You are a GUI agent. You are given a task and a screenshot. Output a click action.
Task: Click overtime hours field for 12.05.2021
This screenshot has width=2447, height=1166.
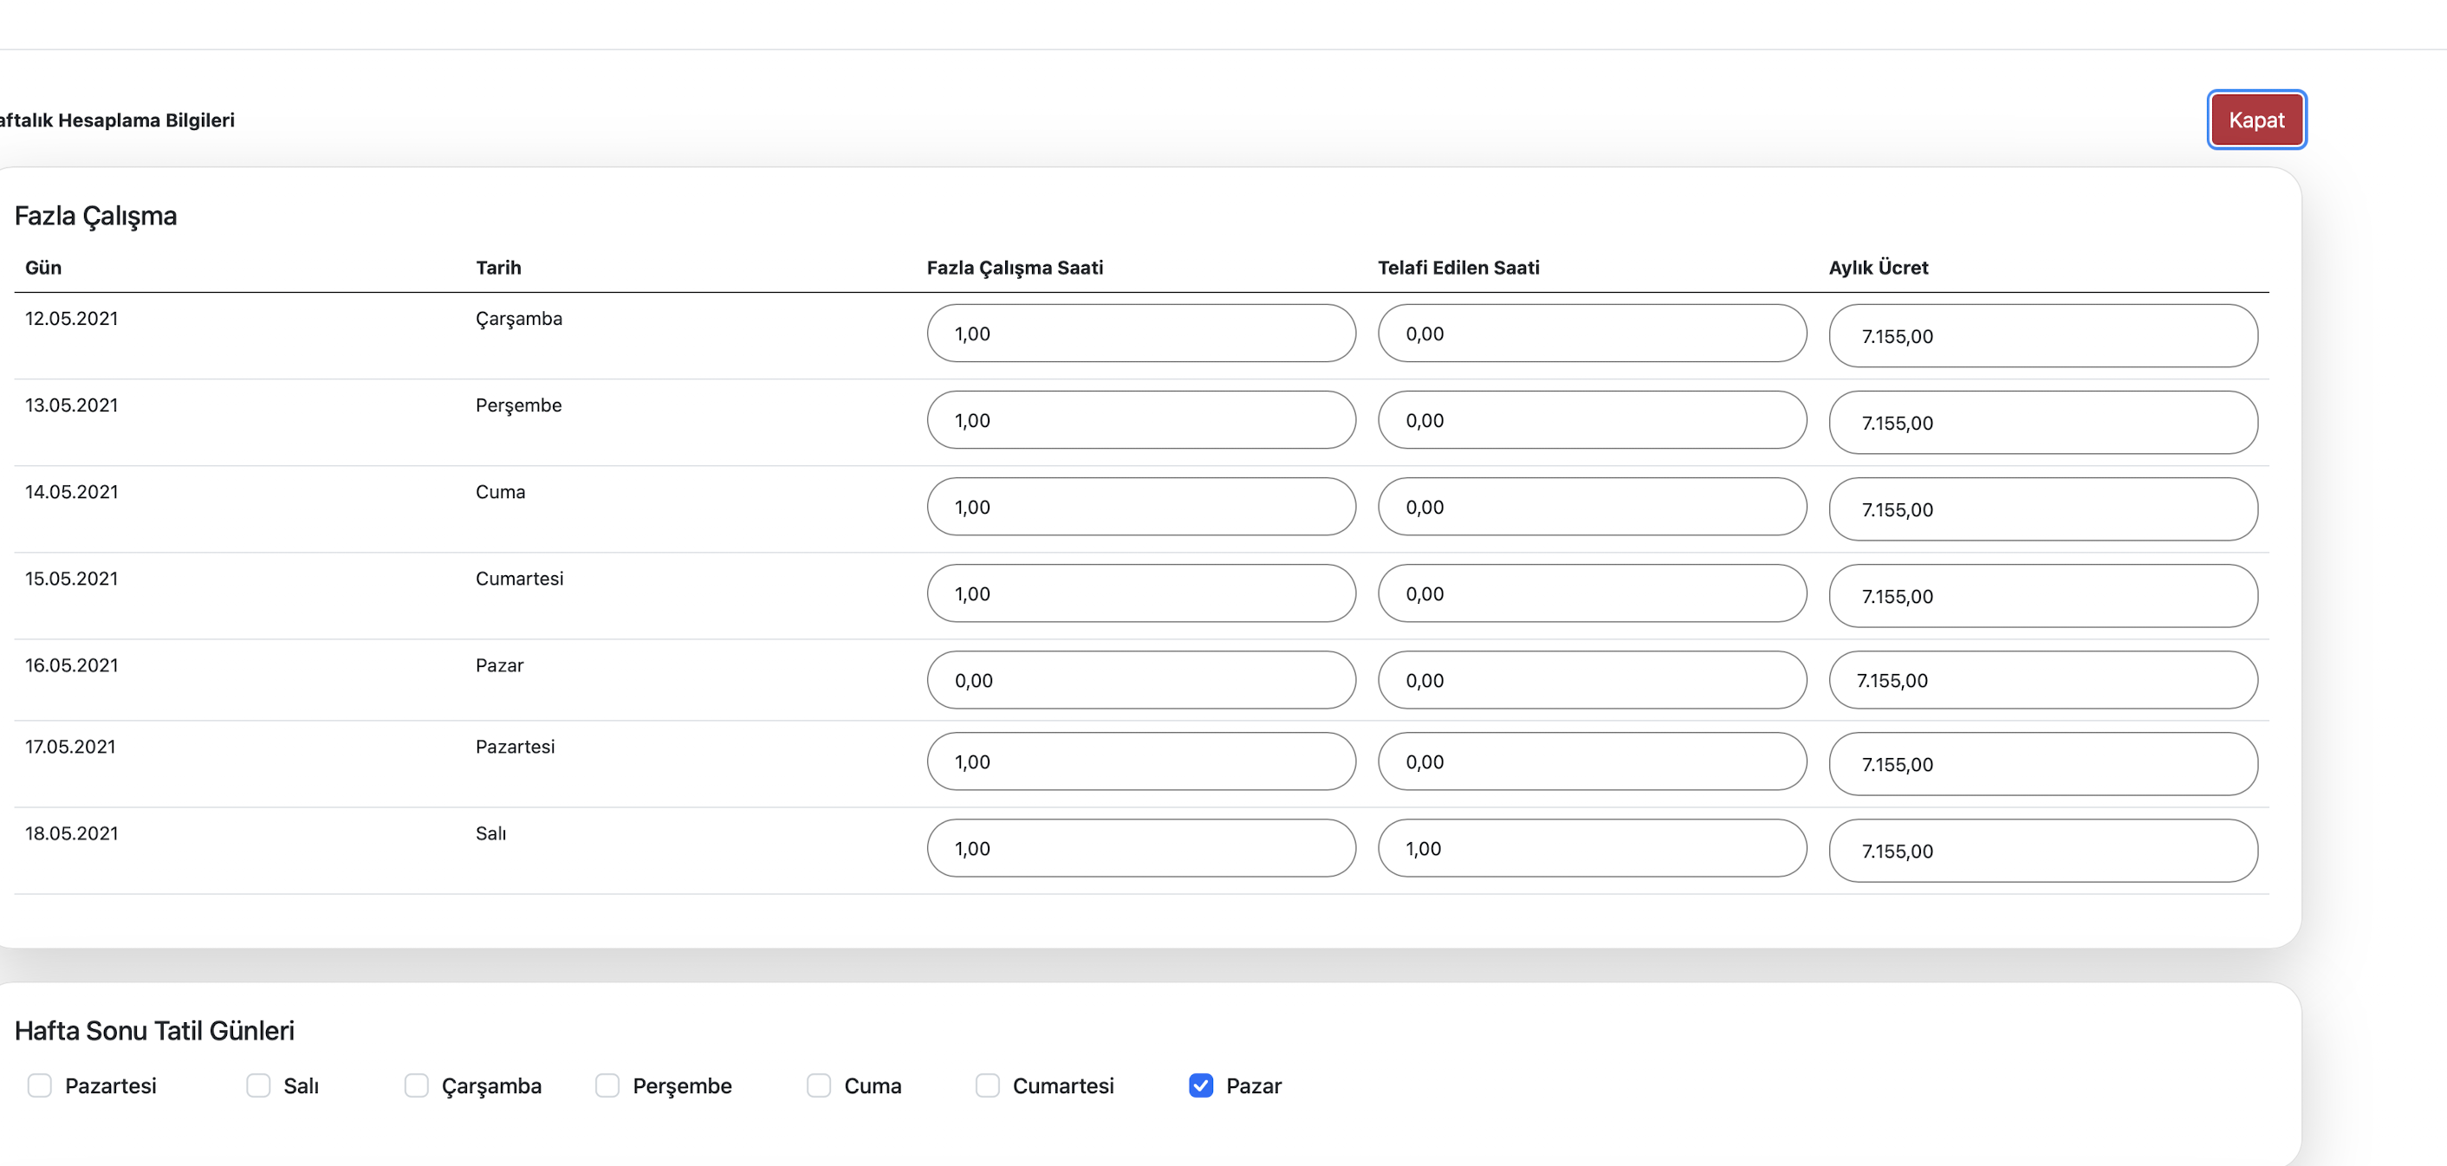click(x=1140, y=334)
